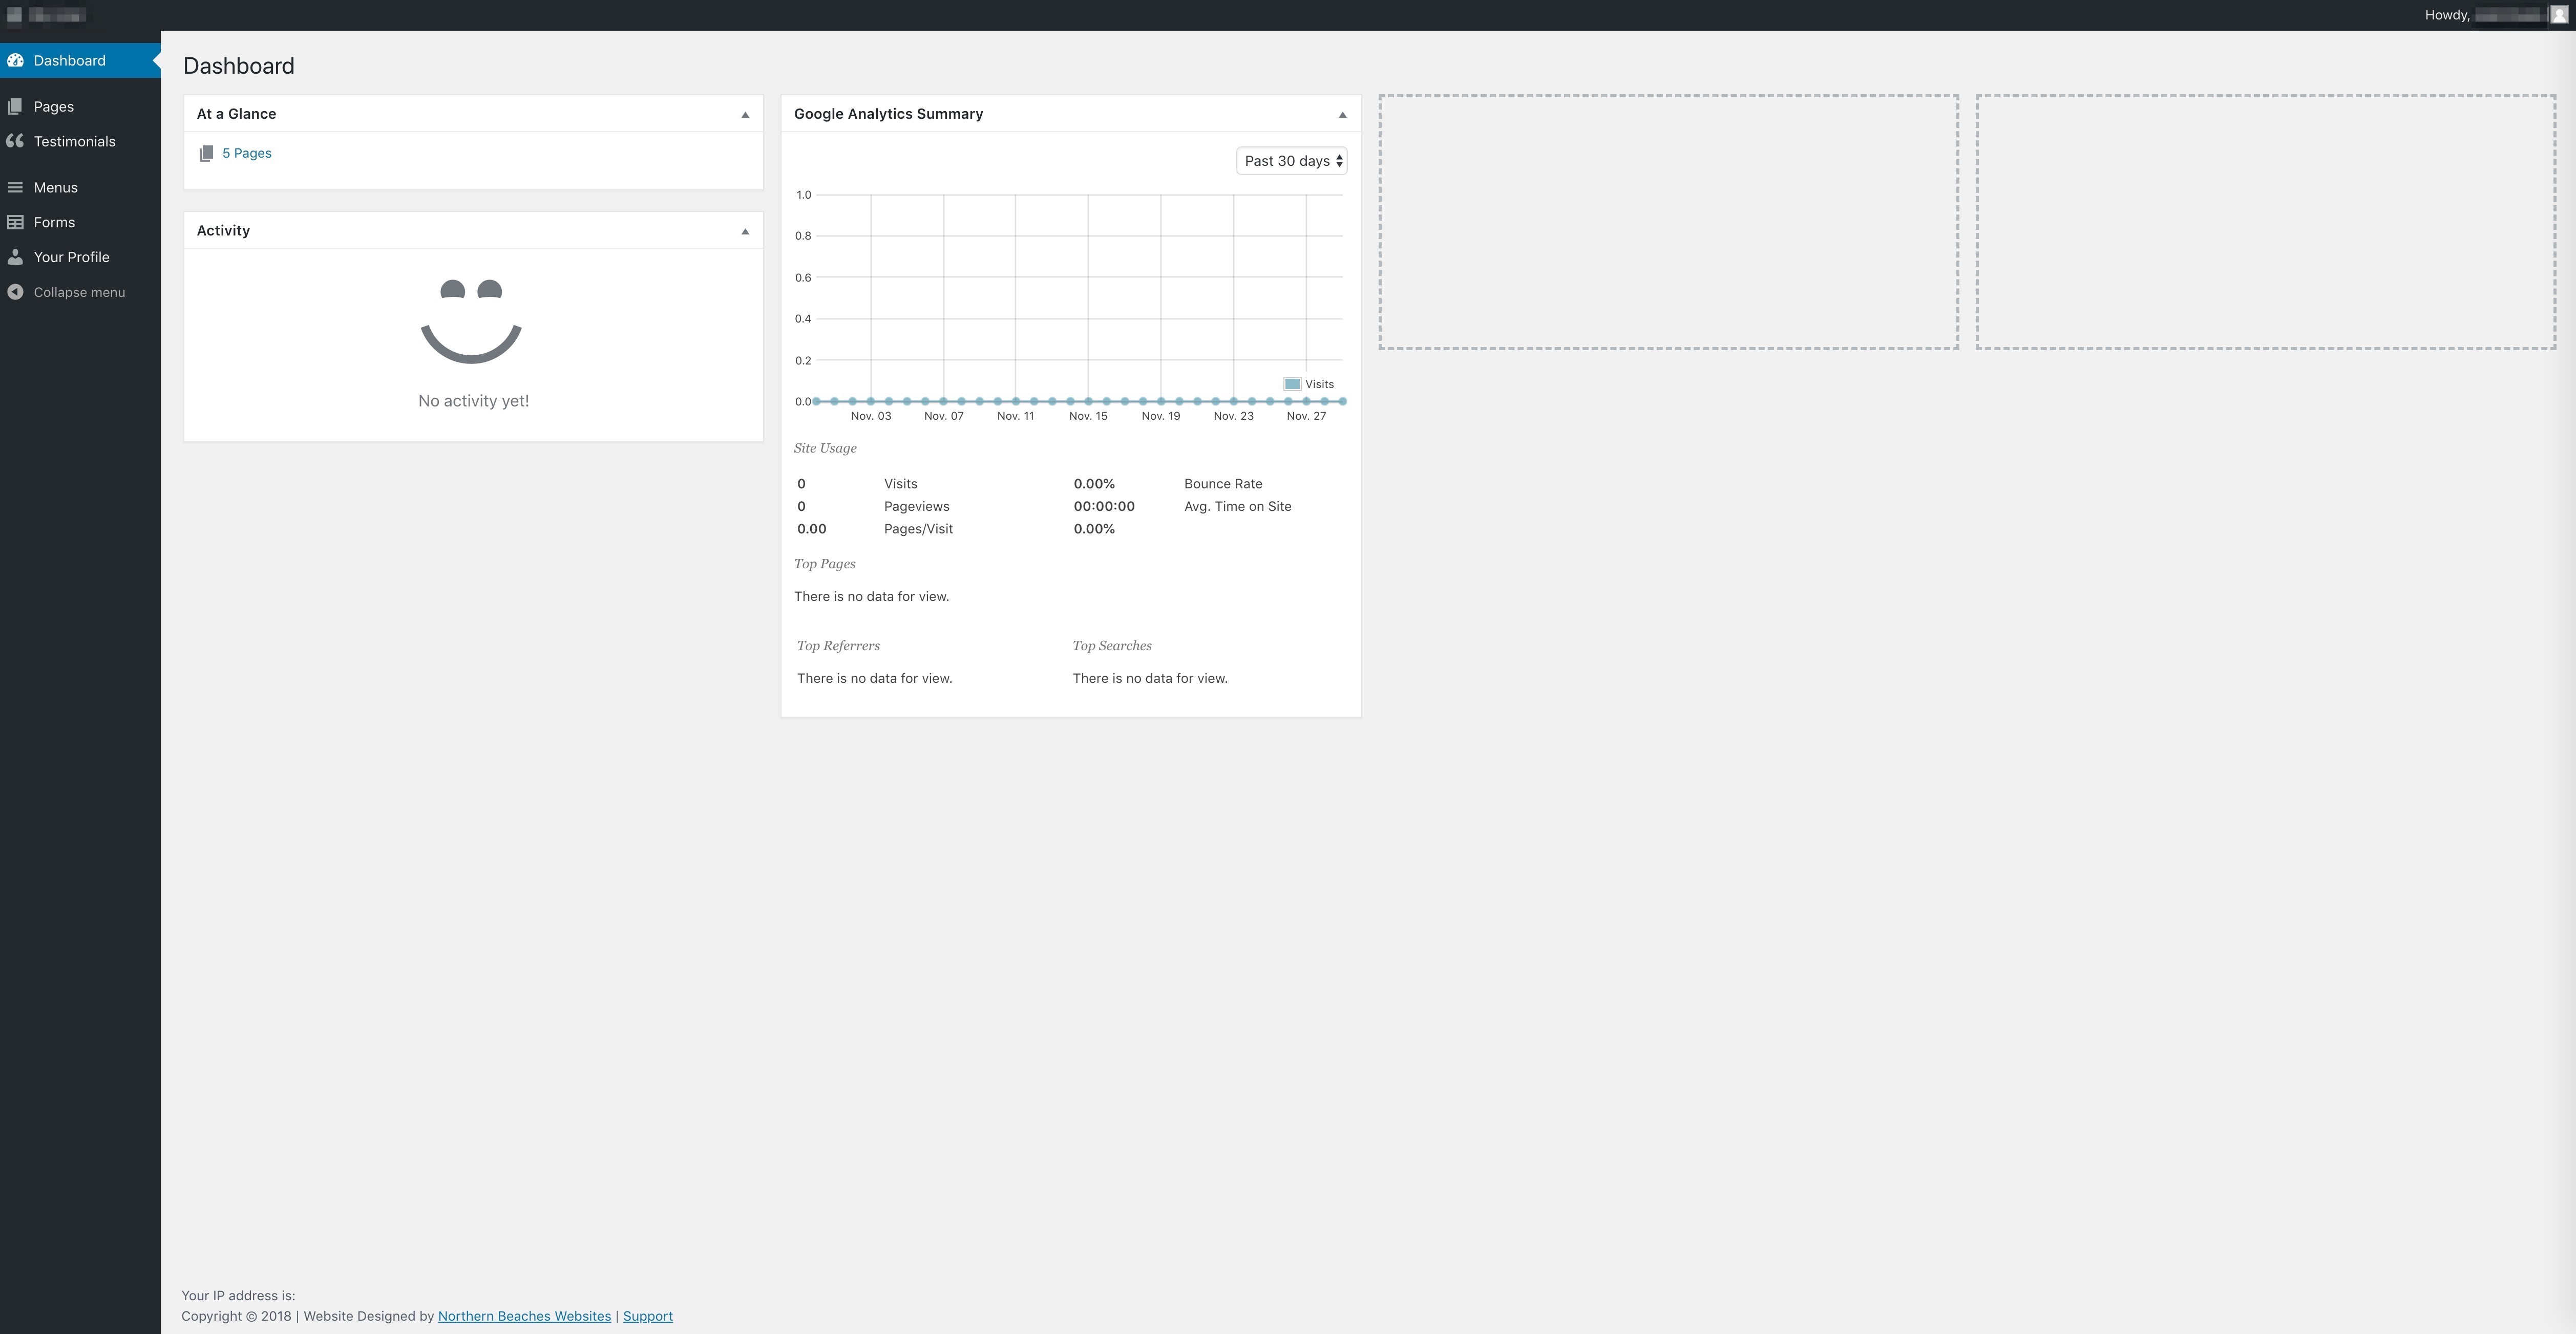Collapse the Activity widget panel
This screenshot has height=1334, width=2576.
pyautogui.click(x=745, y=231)
